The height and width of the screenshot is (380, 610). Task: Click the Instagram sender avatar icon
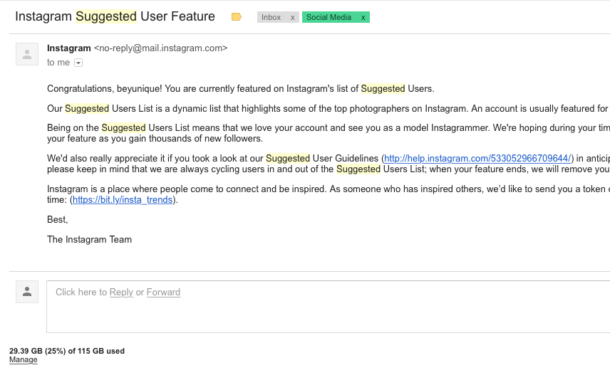pos(27,54)
